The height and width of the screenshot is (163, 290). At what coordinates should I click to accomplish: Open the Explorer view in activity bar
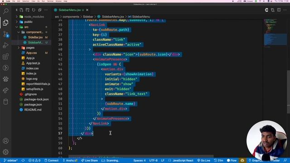(6, 23)
